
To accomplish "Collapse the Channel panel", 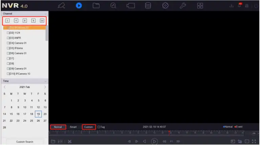I will coord(45,14).
